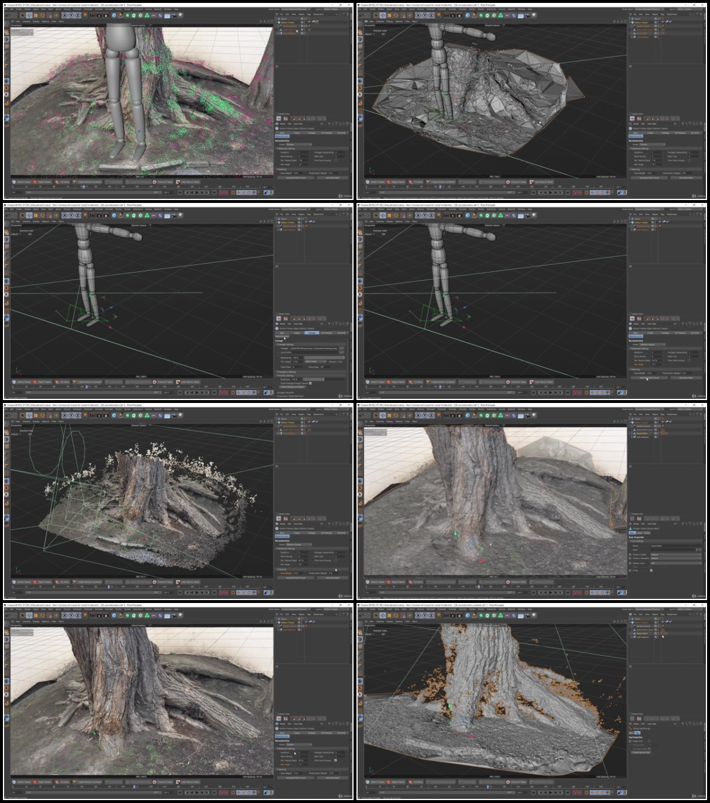
Task: Click Point Density field, textured tree close-up screenshot
Action: (x=303, y=756)
